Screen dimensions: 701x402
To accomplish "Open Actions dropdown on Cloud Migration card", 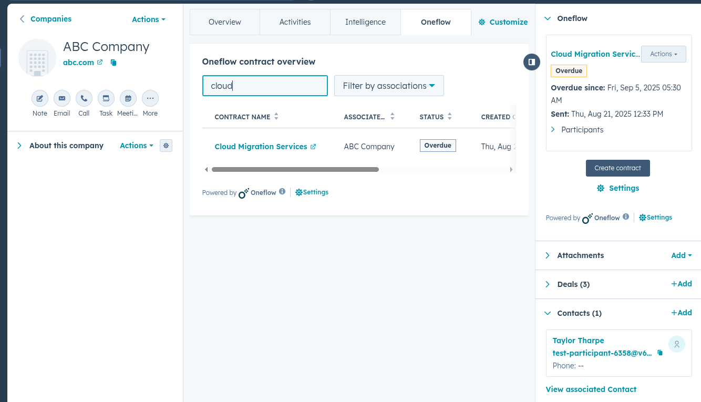I will tap(664, 54).
